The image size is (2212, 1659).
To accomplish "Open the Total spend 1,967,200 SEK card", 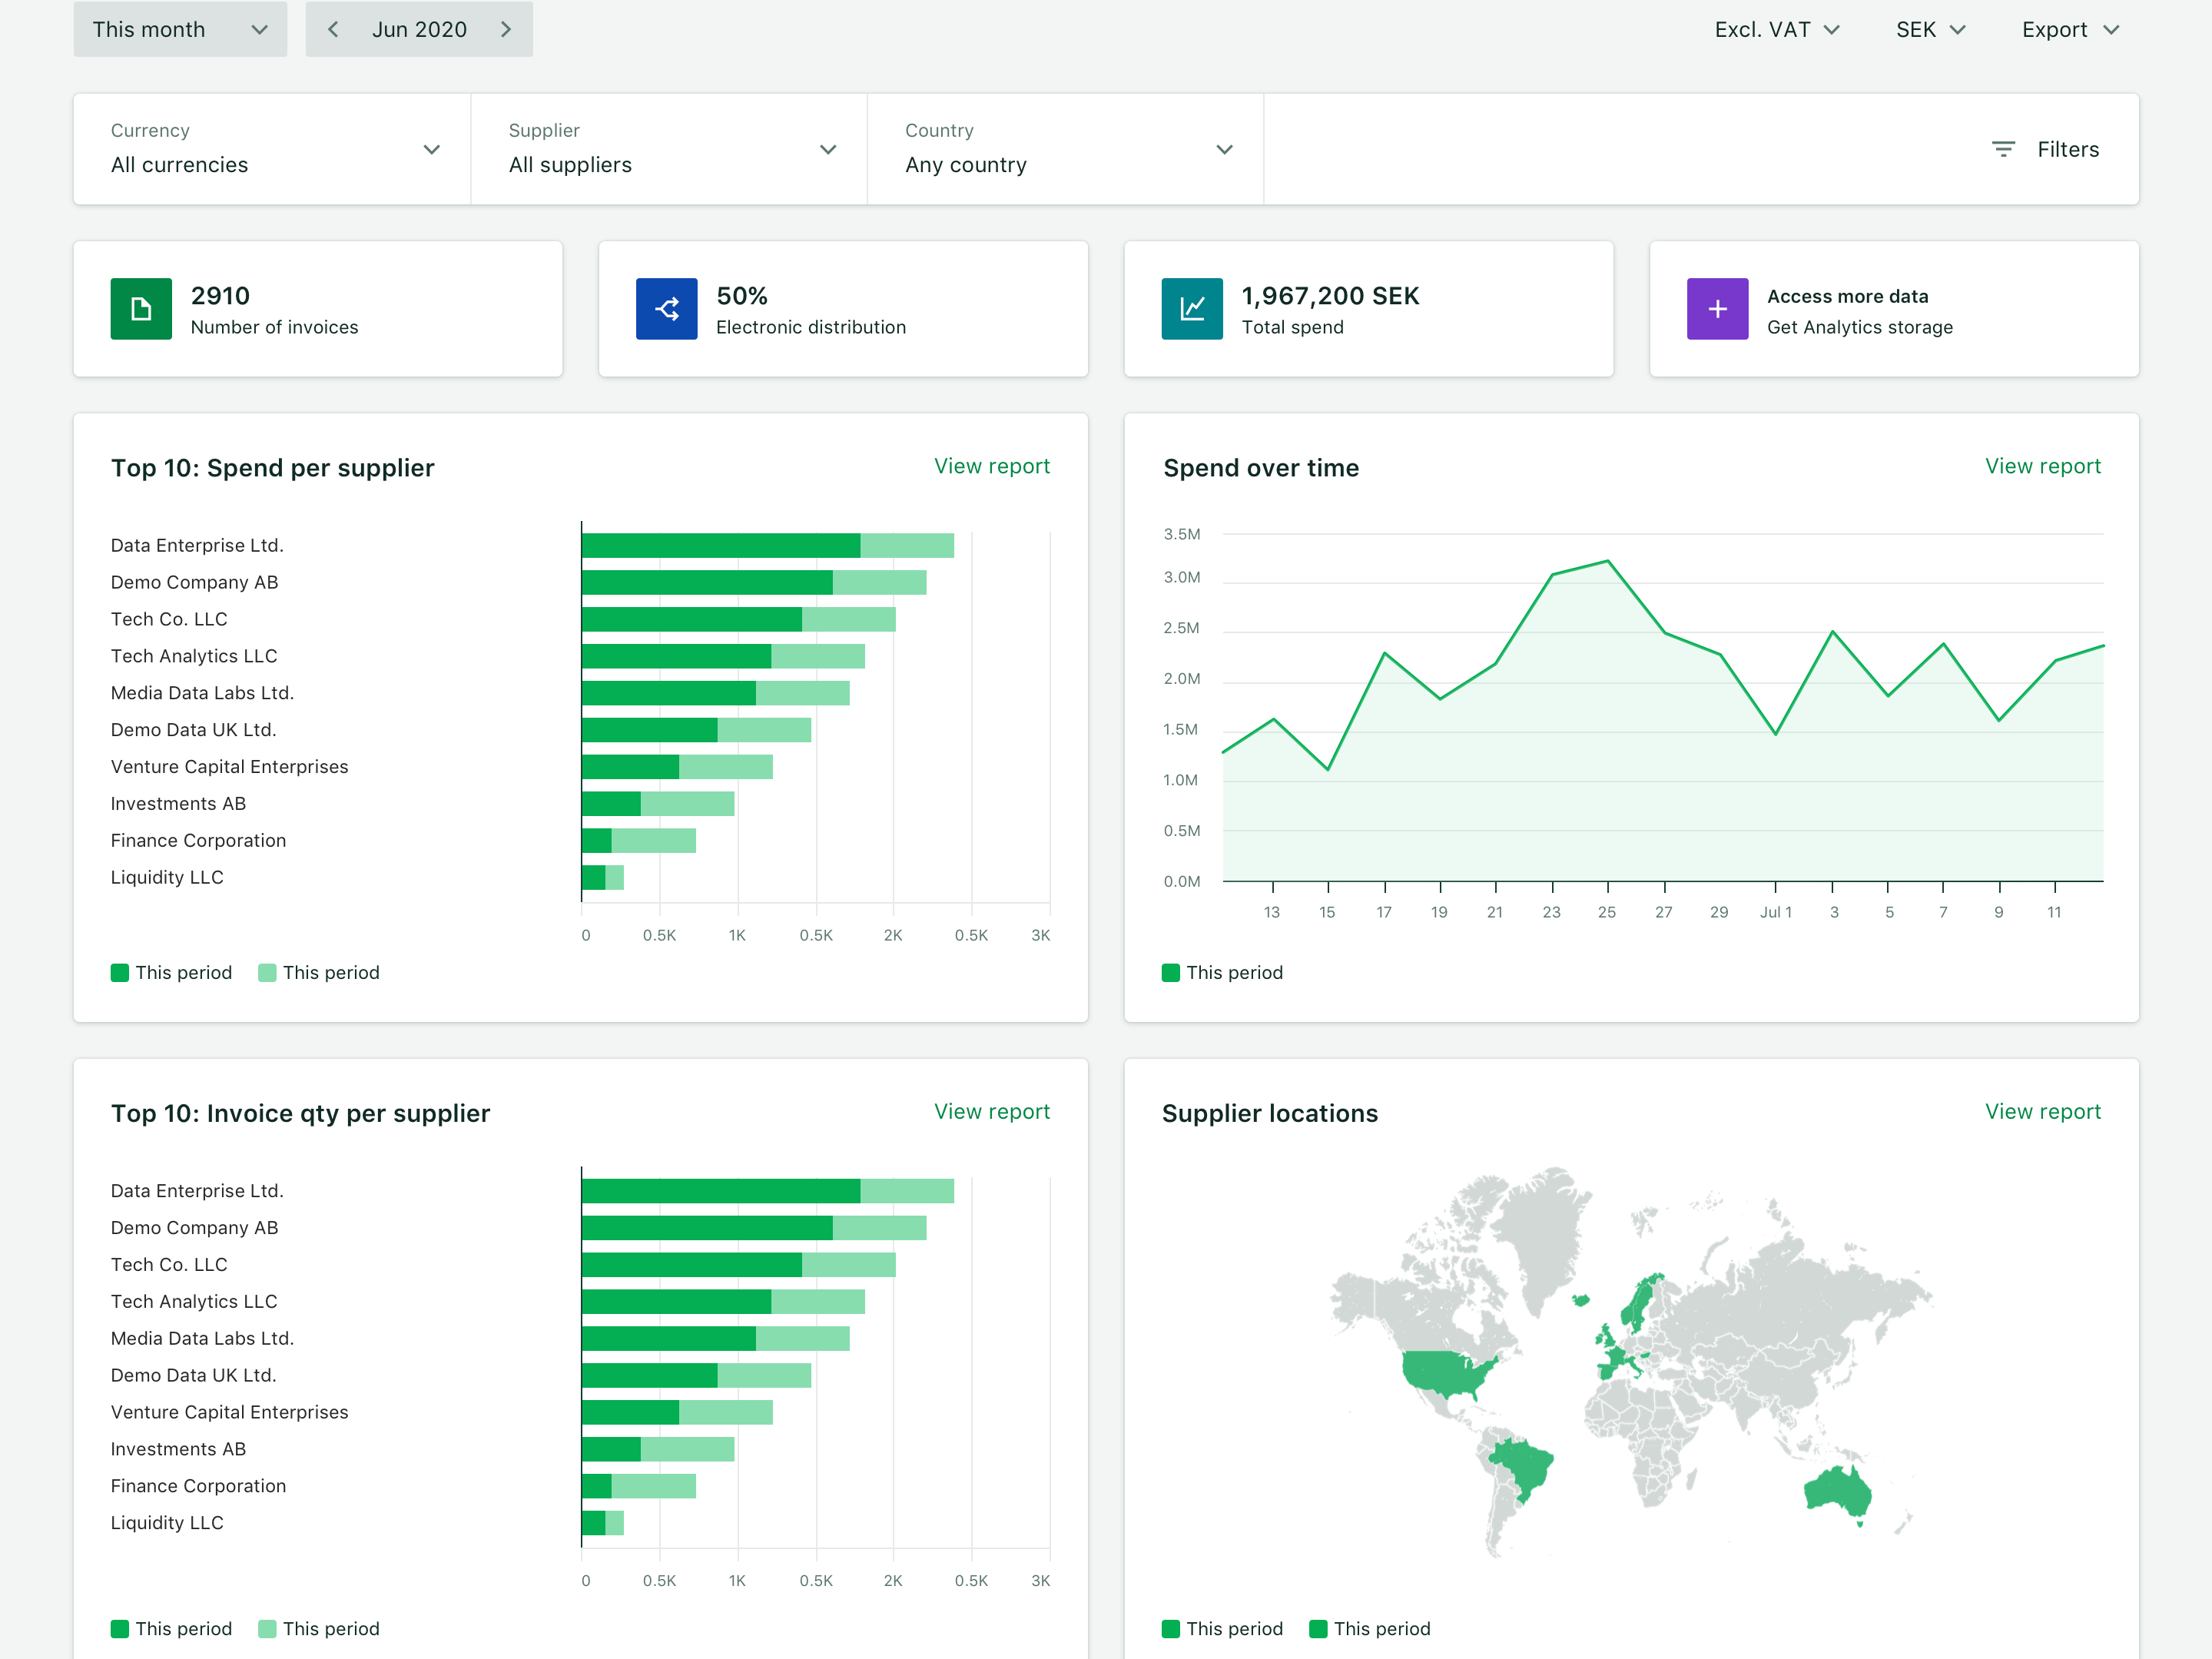I will [x=1369, y=309].
